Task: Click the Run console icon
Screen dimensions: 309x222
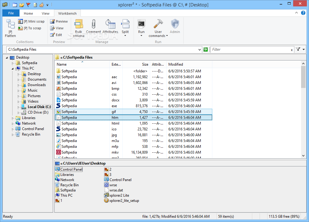Action: (141, 24)
